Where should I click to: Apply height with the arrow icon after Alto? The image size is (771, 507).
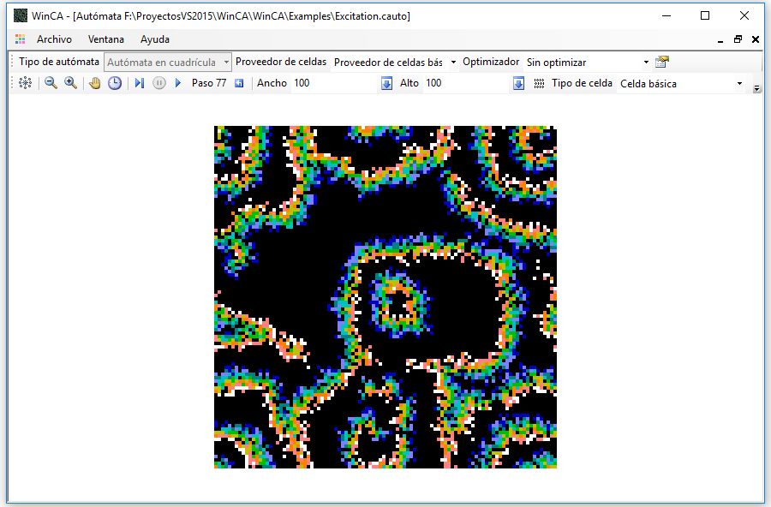pos(519,83)
